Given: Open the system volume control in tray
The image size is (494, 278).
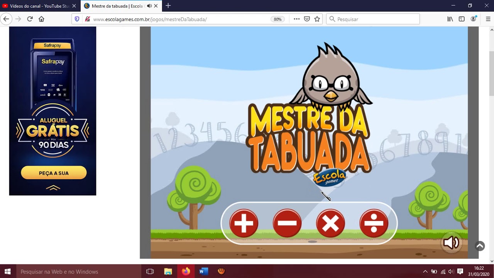Looking at the screenshot, I should (x=451, y=271).
